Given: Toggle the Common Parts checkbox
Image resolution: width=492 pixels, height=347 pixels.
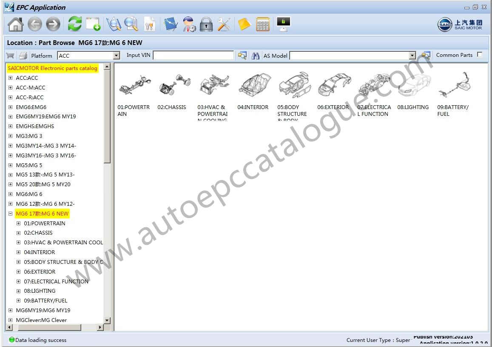Looking at the screenshot, I should [x=479, y=54].
